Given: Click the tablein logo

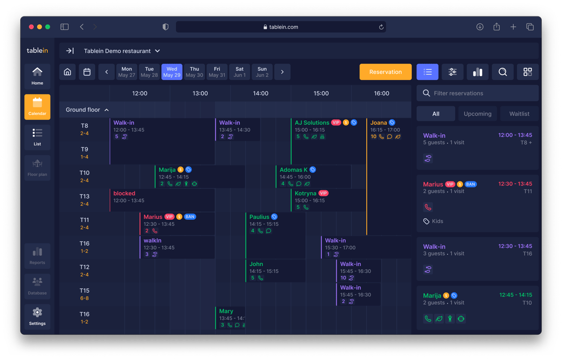Looking at the screenshot, I should coord(37,50).
